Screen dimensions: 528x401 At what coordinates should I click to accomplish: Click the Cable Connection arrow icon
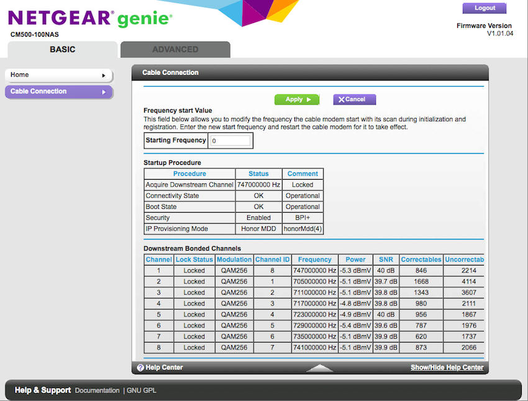click(x=104, y=92)
